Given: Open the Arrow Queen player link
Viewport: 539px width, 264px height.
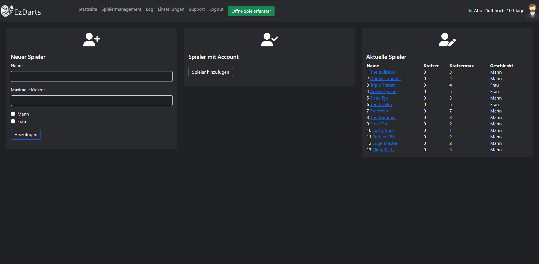Looking at the screenshot, I should tap(383, 92).
